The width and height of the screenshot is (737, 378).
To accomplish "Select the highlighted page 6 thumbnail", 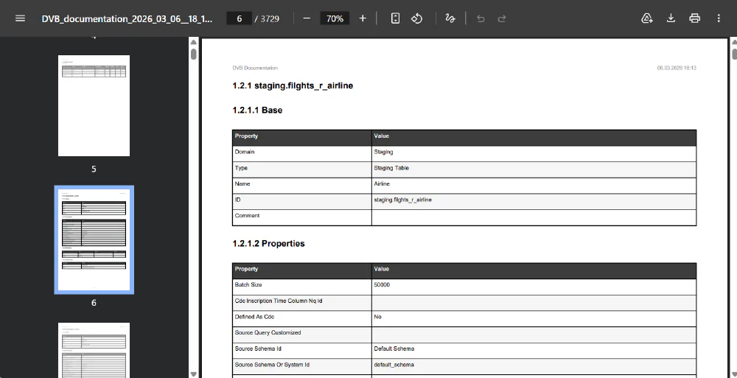I will click(x=94, y=239).
